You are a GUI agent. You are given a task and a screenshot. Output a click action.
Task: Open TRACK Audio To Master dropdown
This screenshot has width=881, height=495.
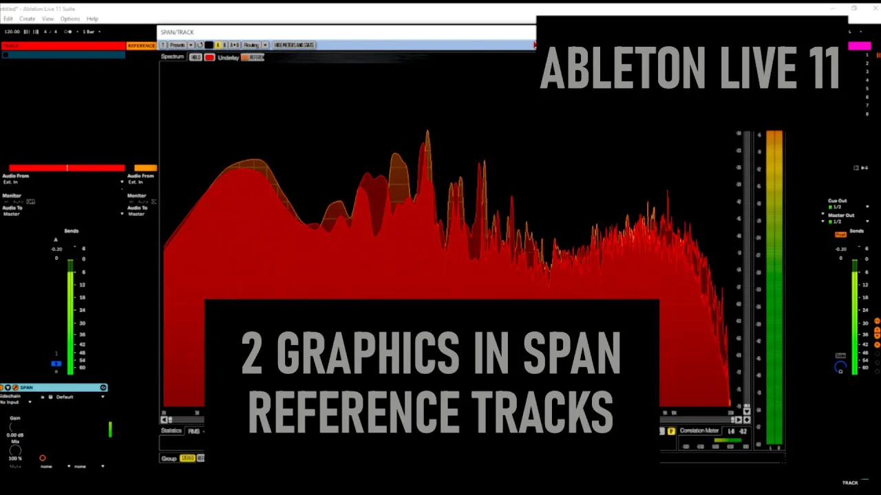point(63,214)
